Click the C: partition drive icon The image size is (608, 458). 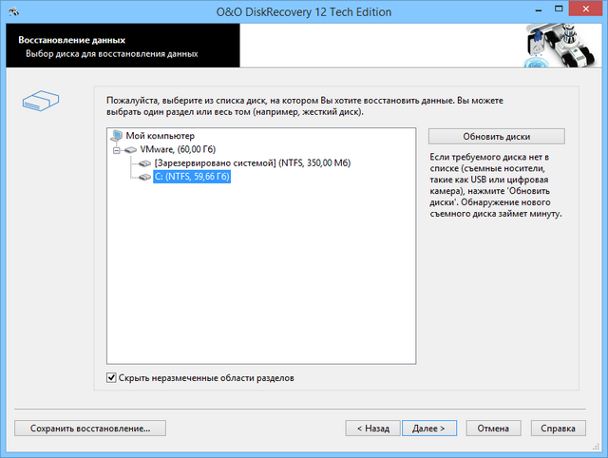(145, 177)
